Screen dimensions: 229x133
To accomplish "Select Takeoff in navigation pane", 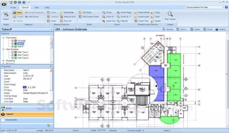I will (x=27, y=114).
